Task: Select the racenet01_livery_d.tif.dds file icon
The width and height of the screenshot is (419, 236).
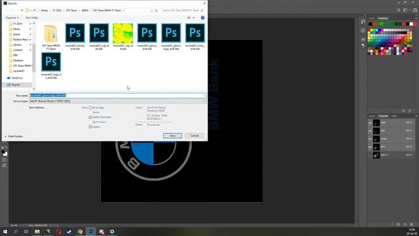Action: point(195,33)
